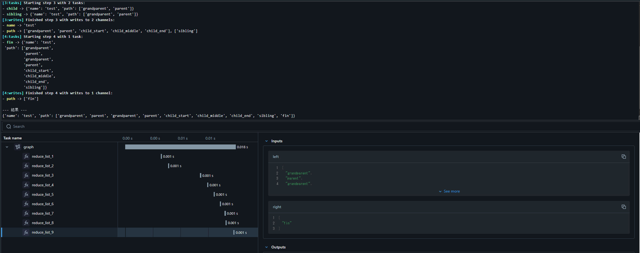This screenshot has height=253, width=640.
Task: Collapse the Outputs section
Action: pyautogui.click(x=267, y=247)
